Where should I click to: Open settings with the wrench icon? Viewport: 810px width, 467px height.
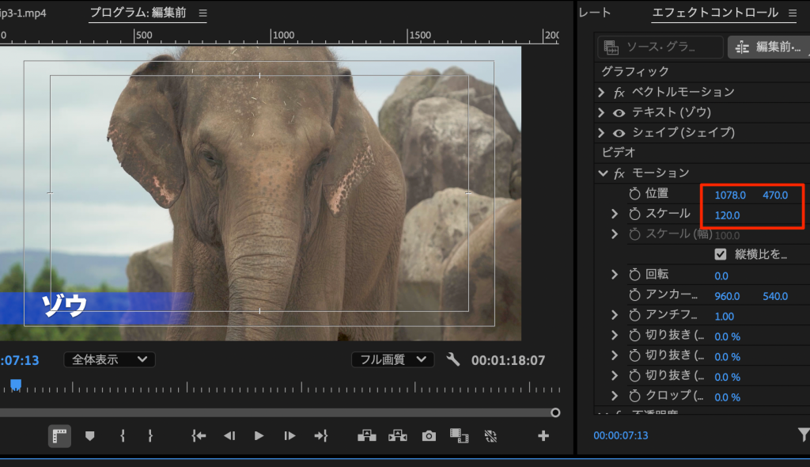click(x=453, y=359)
